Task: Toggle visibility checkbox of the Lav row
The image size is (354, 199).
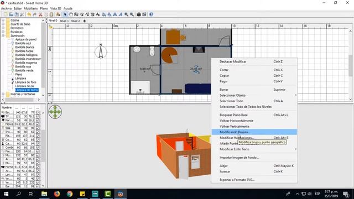Action: pyautogui.click(x=38, y=175)
